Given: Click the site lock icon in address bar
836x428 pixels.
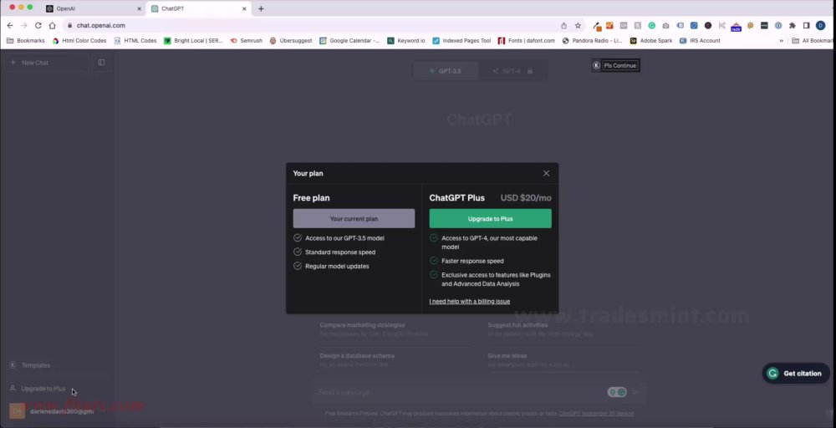Looking at the screenshot, I should (x=70, y=26).
